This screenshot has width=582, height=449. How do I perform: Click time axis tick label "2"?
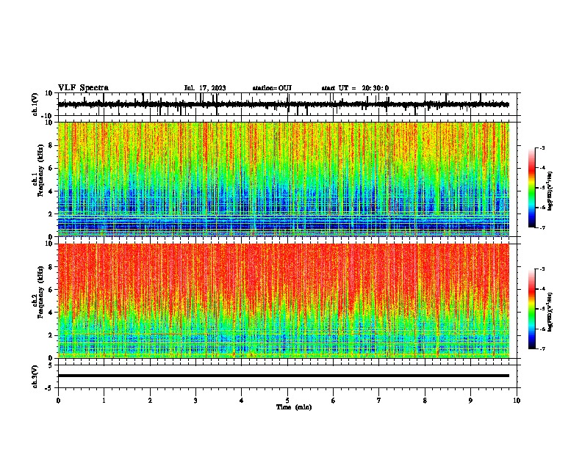click(x=150, y=401)
